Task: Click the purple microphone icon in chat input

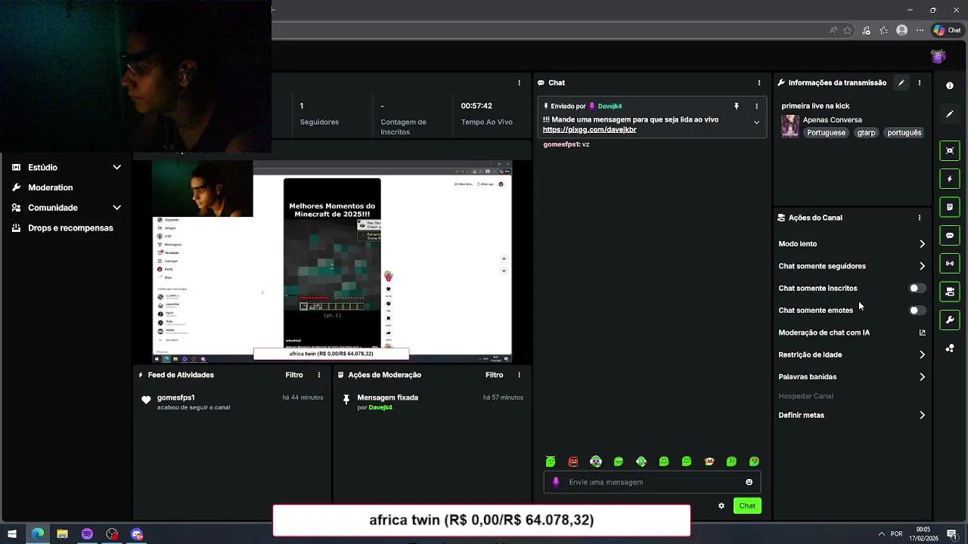Action: coord(557,482)
